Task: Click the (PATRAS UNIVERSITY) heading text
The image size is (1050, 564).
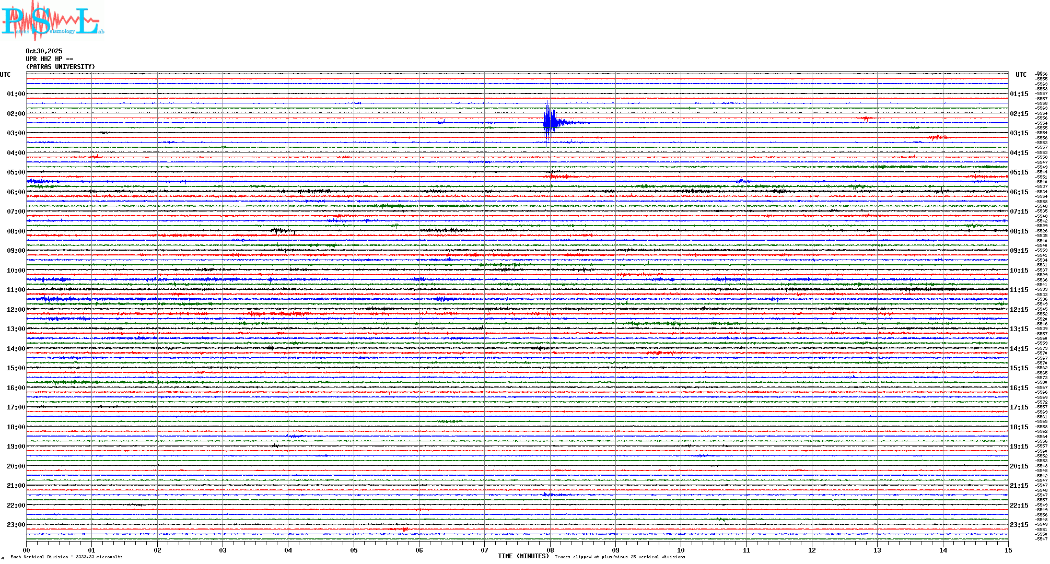Action: coord(61,67)
